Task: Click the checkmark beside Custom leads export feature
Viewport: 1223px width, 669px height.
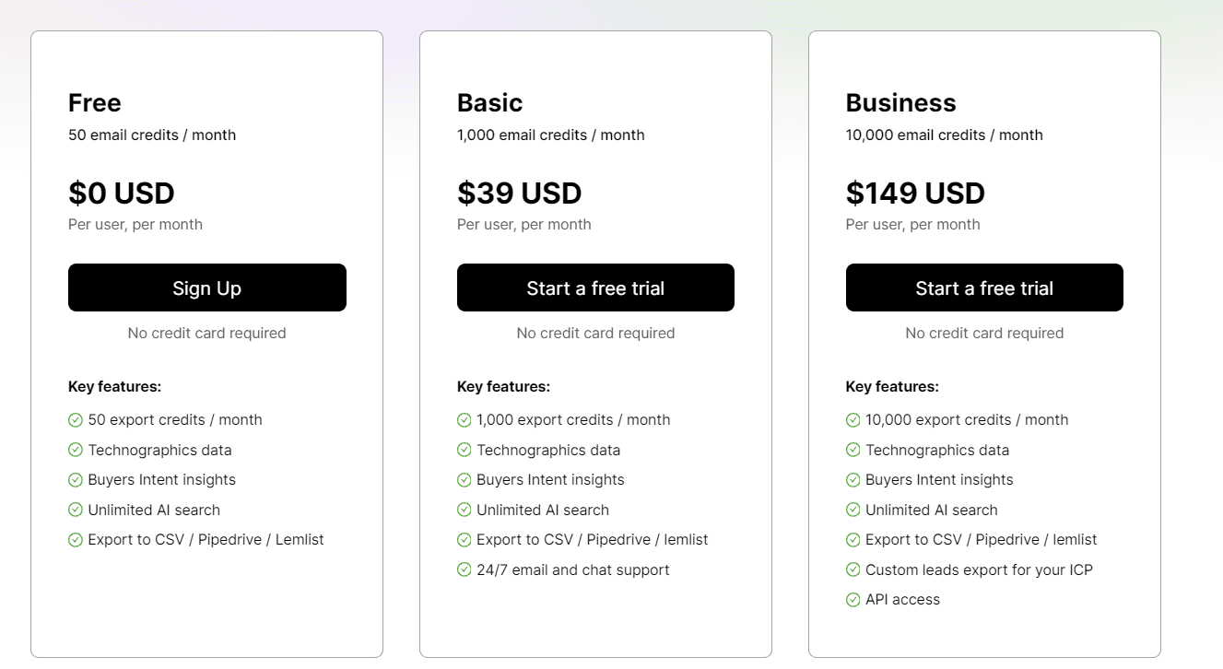Action: coord(853,569)
